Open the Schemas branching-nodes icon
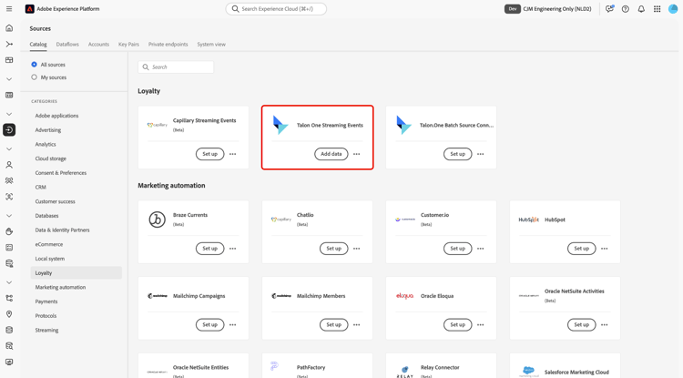 point(9,299)
